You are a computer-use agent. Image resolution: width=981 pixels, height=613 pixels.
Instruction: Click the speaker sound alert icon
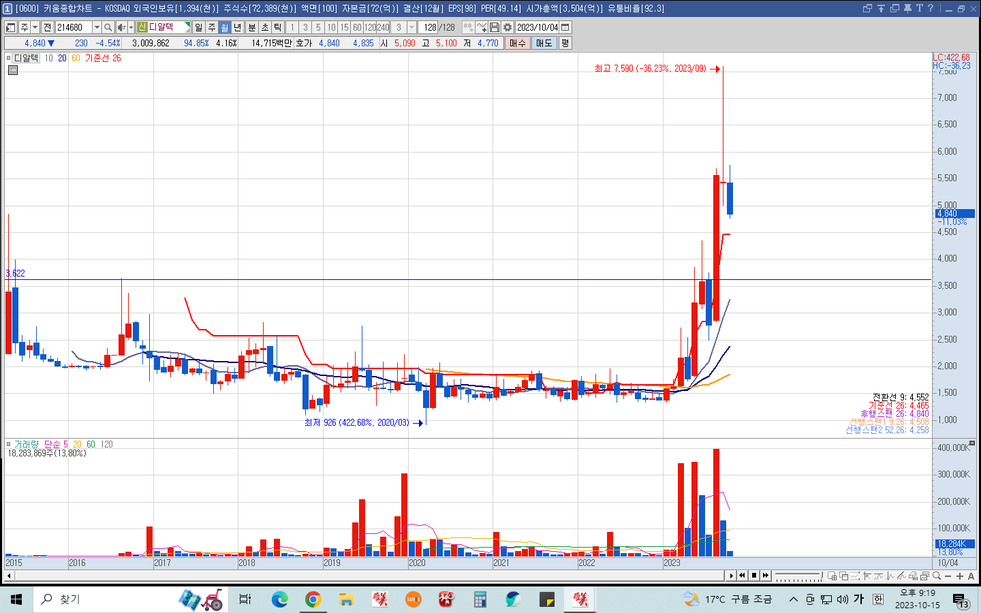(x=121, y=27)
